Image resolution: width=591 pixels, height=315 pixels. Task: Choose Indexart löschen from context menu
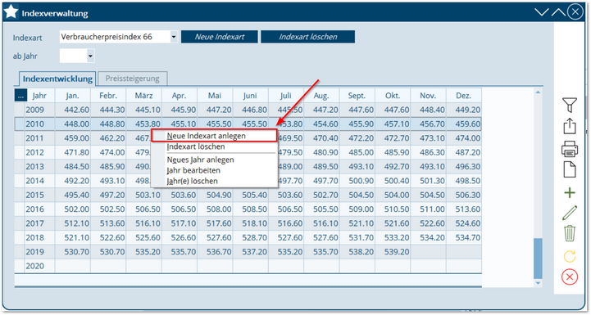coord(214,146)
